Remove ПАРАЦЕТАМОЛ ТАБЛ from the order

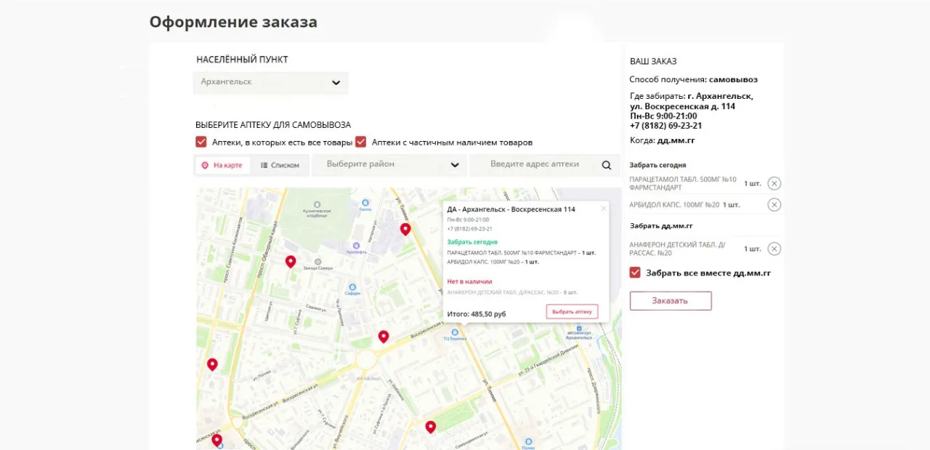(774, 183)
